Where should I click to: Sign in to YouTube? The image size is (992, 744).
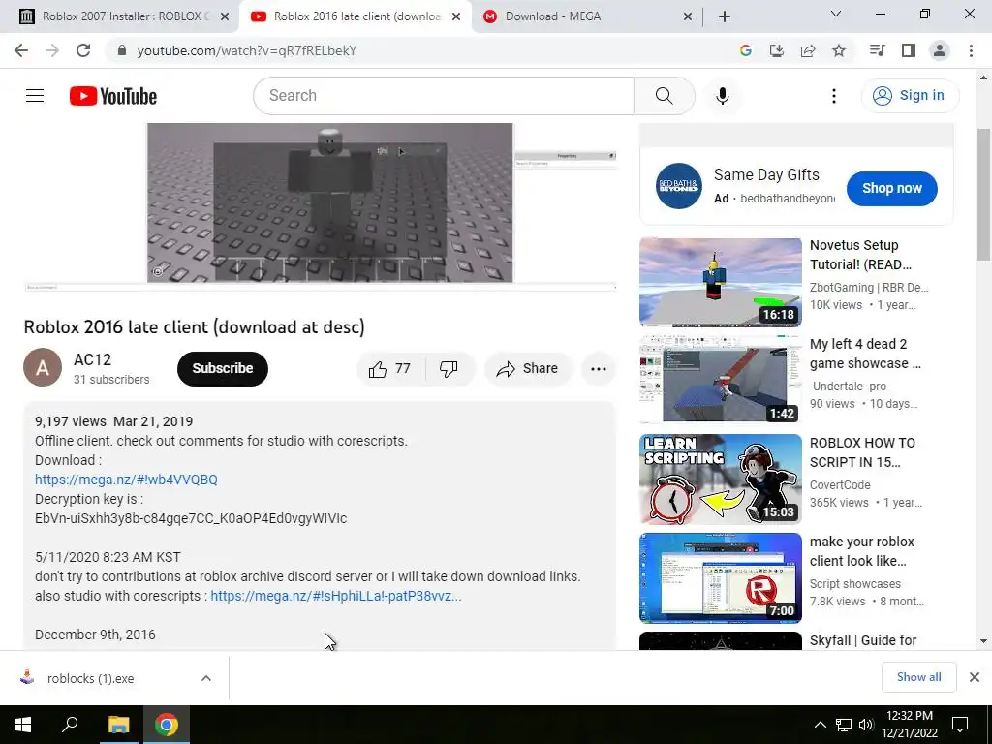[x=910, y=96]
